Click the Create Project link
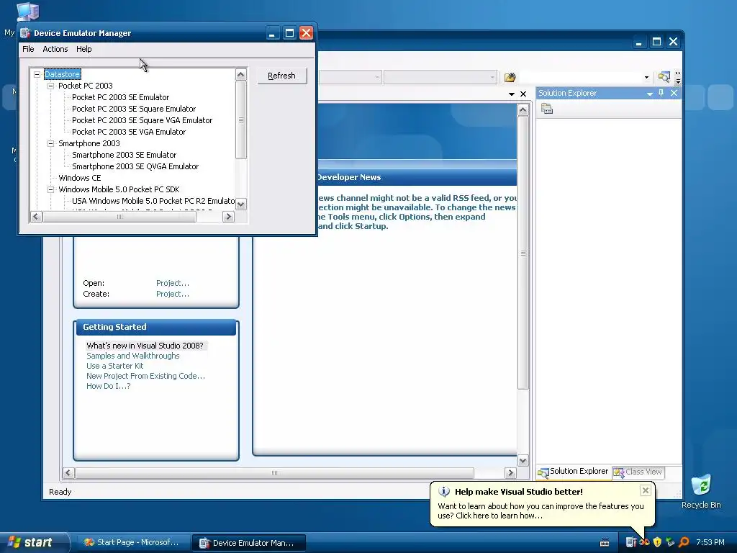Viewport: 737px width, 553px height. pos(173,294)
